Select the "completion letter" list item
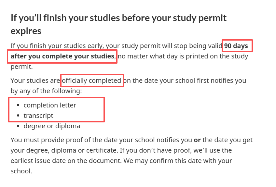The image size is (276, 187). pyautogui.click(x=50, y=105)
